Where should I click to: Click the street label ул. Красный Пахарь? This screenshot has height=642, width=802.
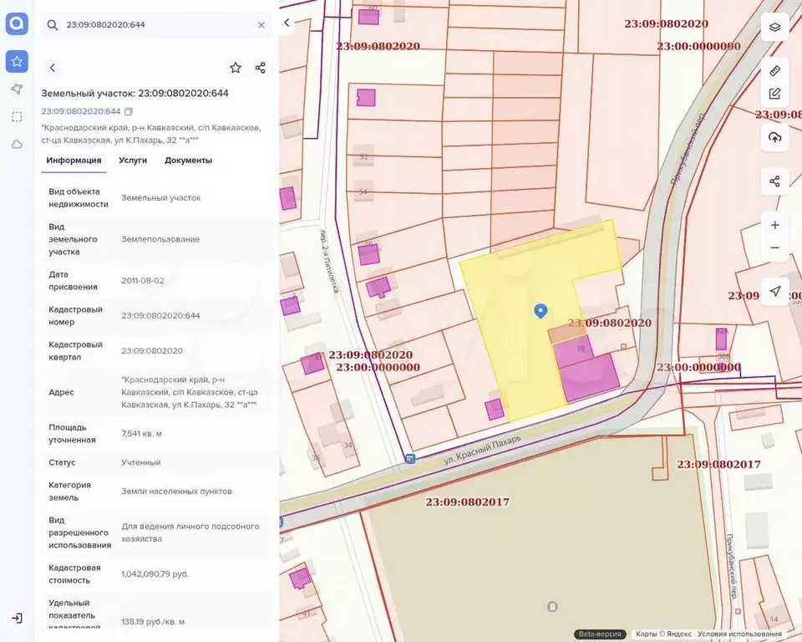[x=482, y=450]
